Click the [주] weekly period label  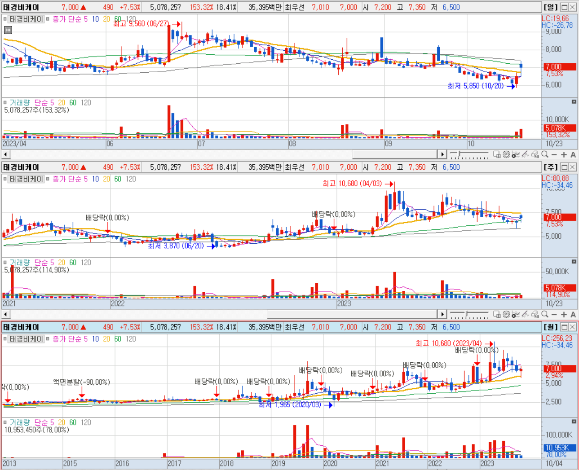[551, 167]
